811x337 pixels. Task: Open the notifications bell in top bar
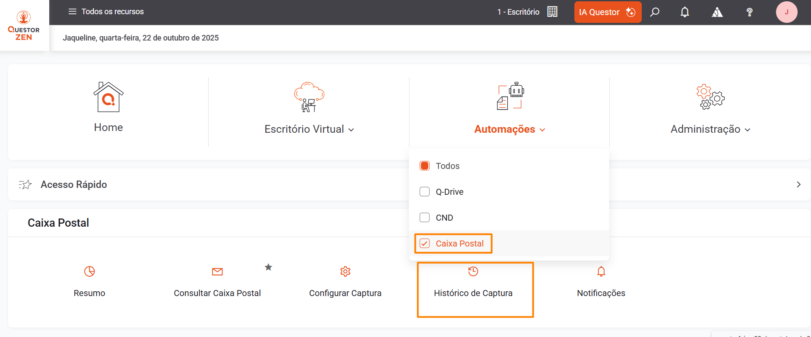coord(684,12)
